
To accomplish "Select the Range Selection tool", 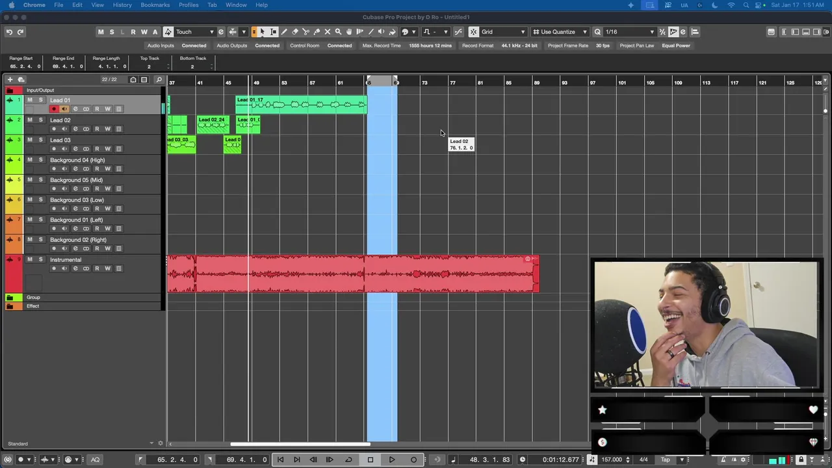I will (274, 32).
